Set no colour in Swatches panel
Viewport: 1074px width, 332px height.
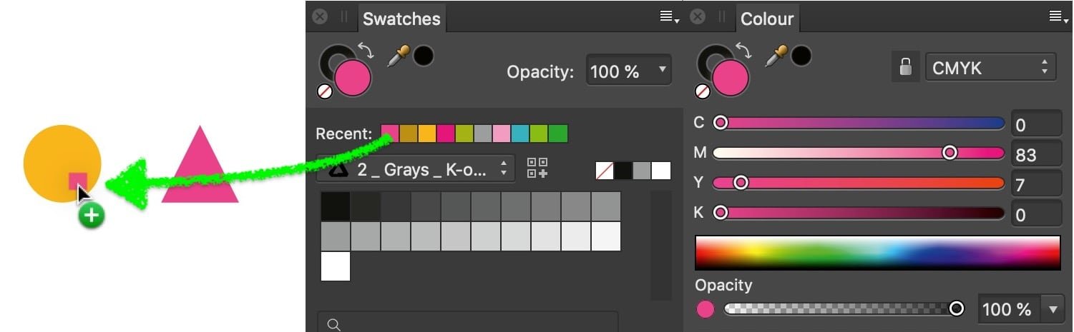point(324,91)
